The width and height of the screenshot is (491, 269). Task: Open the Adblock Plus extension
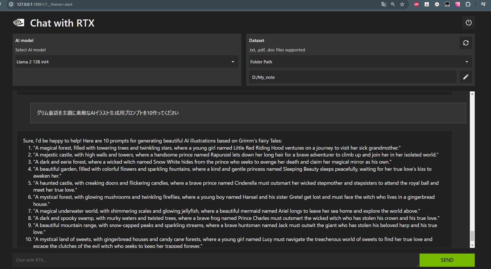pyautogui.click(x=416, y=4)
